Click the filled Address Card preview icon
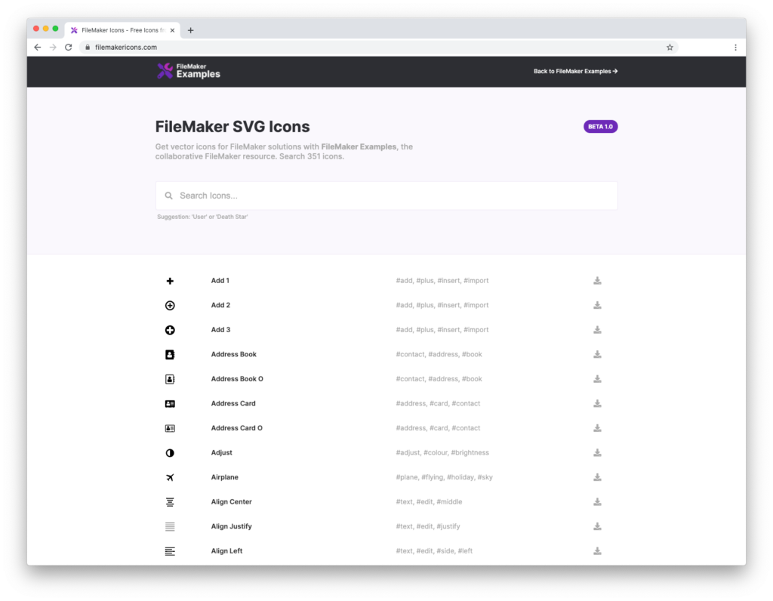Viewport: 773px width, 601px height. click(x=170, y=404)
